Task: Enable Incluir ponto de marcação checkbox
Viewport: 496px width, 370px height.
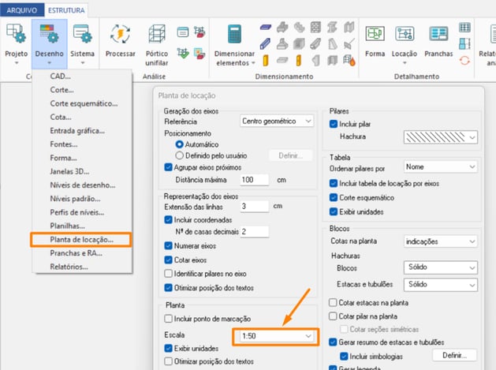Action: (169, 318)
